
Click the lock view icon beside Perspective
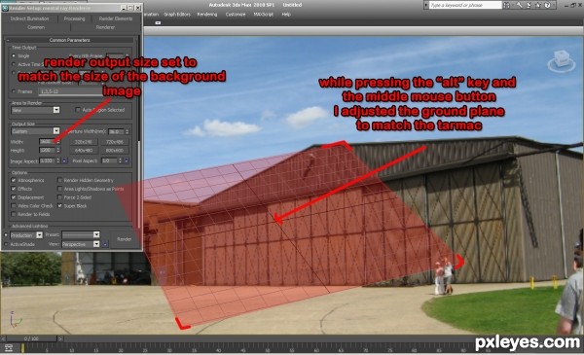point(105,244)
